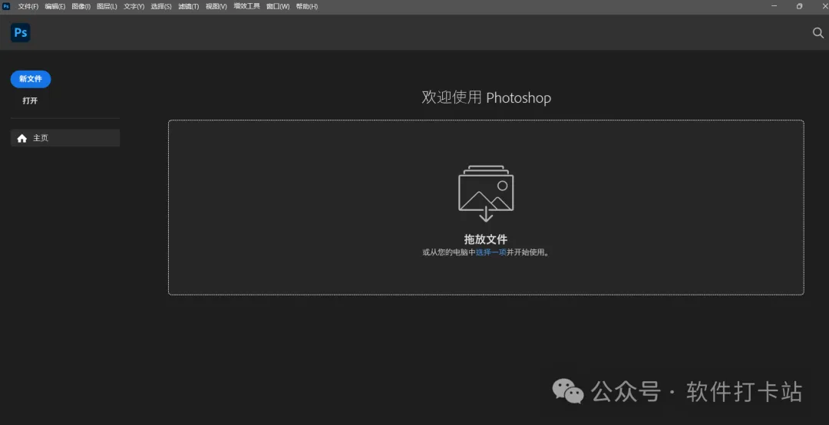This screenshot has height=425, width=829.
Task: Open the 增效工具 menu
Action: coord(247,6)
